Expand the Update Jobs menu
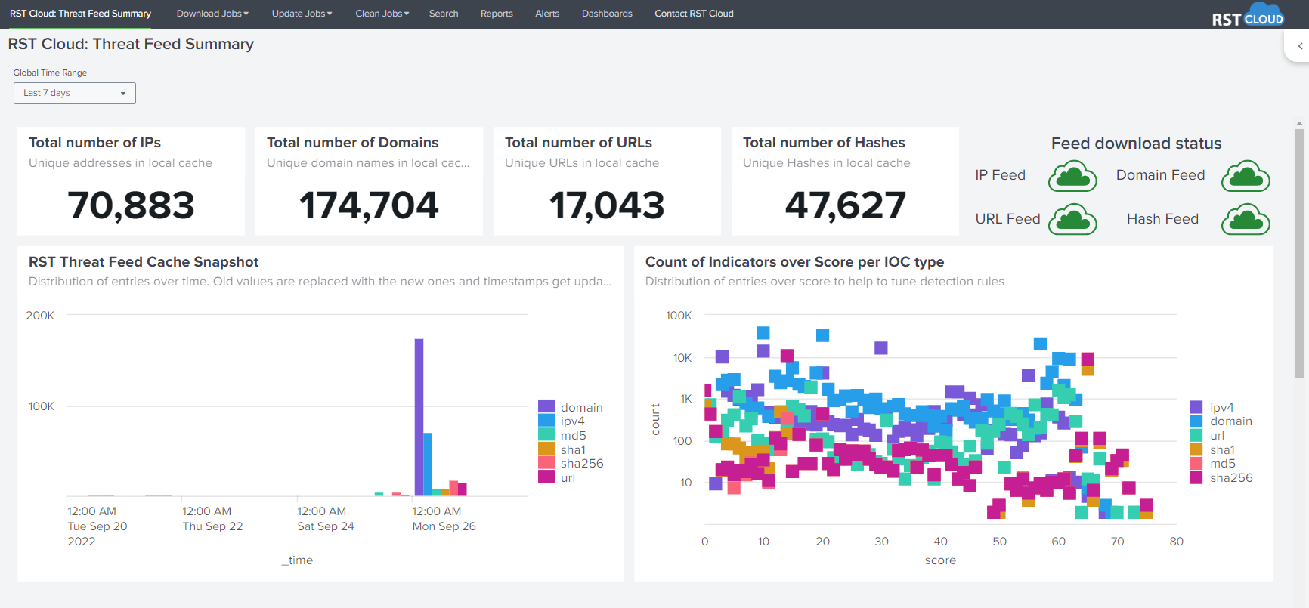This screenshot has width=1309, height=608. click(302, 14)
